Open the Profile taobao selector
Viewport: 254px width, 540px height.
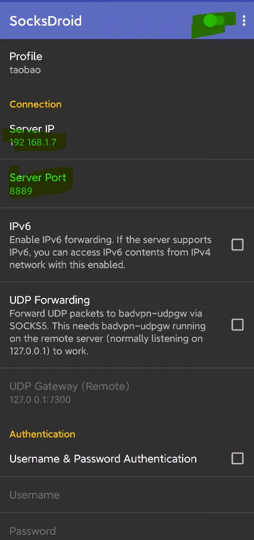click(127, 63)
